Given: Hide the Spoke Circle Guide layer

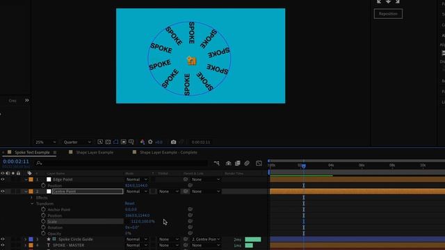Looking at the screenshot, I should 3,239.
